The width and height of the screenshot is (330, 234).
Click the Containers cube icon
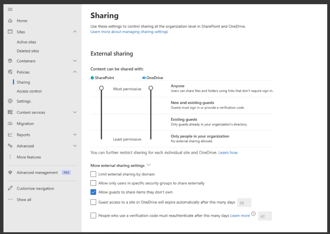[x=10, y=61]
